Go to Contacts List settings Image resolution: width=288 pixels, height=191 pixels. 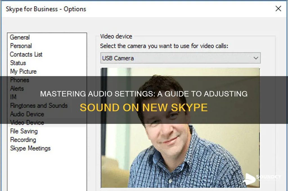[x=26, y=54]
